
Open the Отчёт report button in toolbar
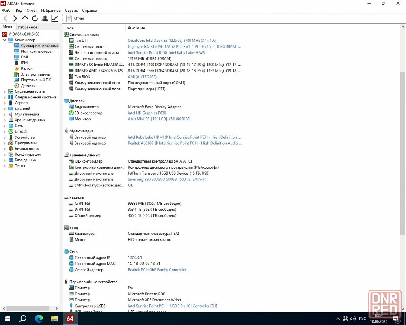(x=76, y=18)
